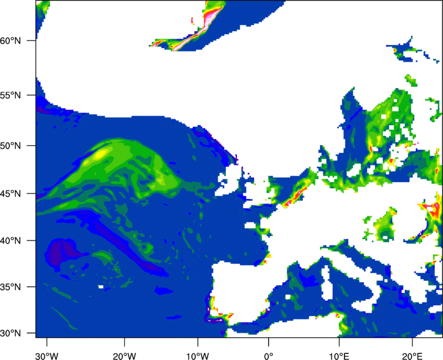Click the 60°N latitude label
This screenshot has width=443, height=360.
pyautogui.click(x=11, y=40)
